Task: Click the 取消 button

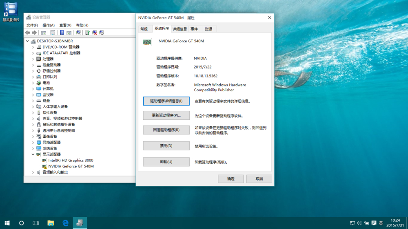Action: [259, 179]
